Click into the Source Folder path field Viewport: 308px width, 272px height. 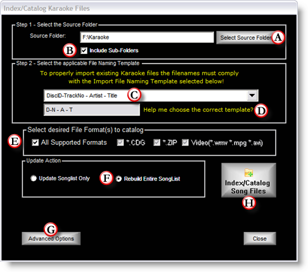click(x=147, y=37)
